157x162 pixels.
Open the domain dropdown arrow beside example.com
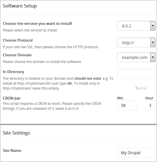click(x=153, y=57)
